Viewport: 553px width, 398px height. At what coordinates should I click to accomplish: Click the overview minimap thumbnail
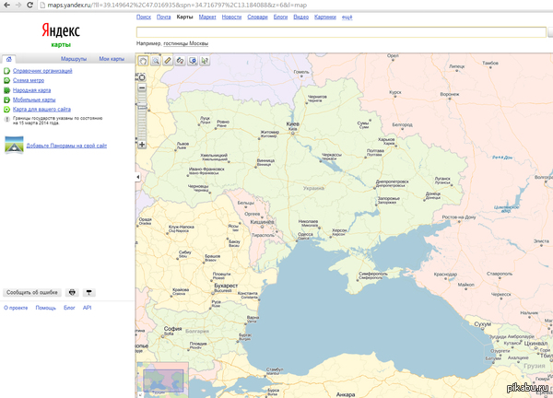162,378
